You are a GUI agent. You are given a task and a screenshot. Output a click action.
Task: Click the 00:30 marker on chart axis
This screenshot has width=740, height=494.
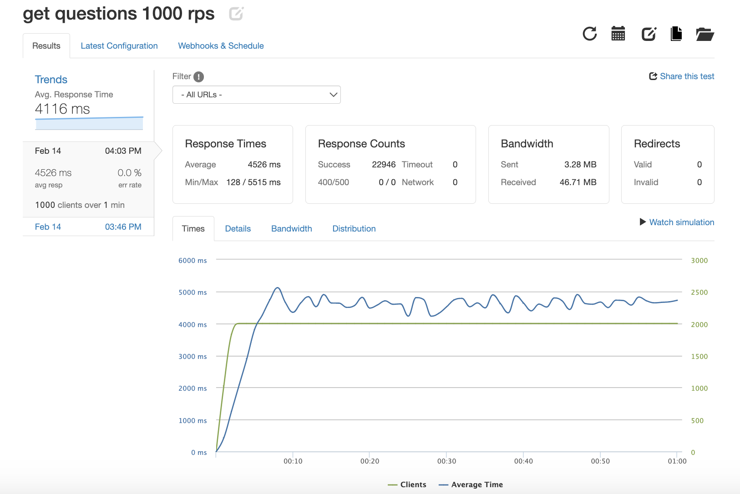[446, 461]
